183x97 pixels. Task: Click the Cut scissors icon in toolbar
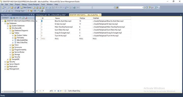tap(47, 7)
